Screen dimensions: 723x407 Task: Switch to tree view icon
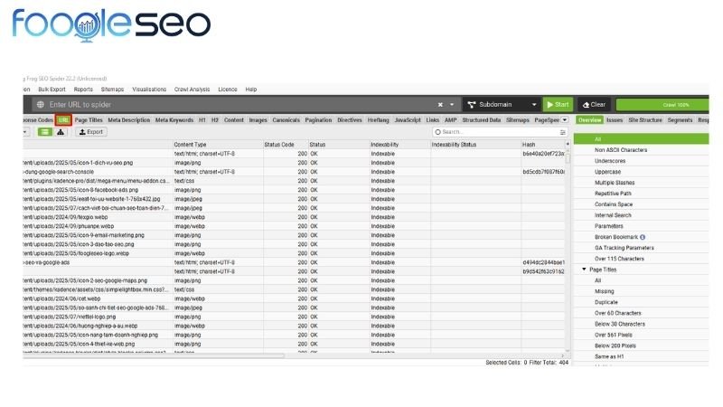pyautogui.click(x=61, y=132)
